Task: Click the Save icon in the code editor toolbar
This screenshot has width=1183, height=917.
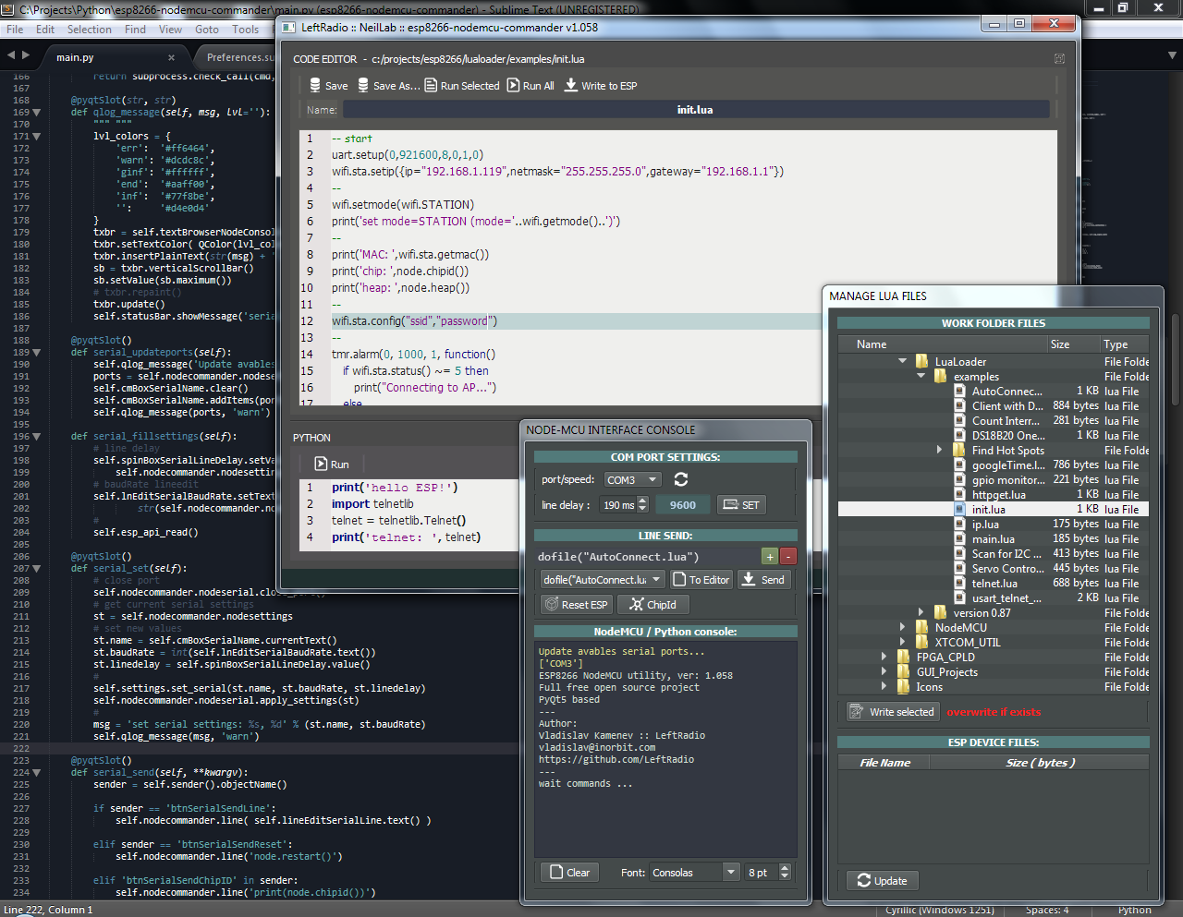Action: 315,85
